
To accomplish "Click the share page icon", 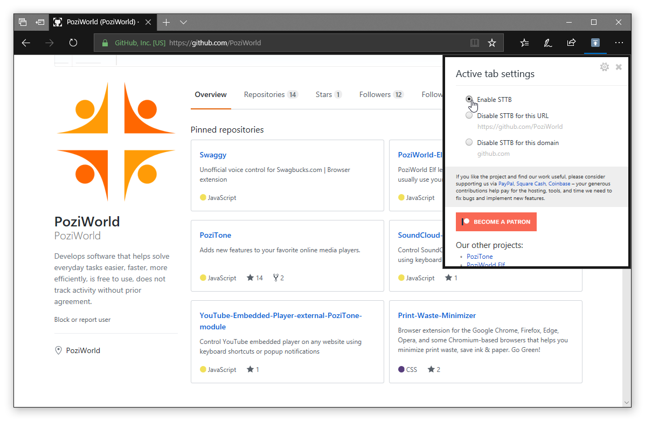I will (571, 43).
